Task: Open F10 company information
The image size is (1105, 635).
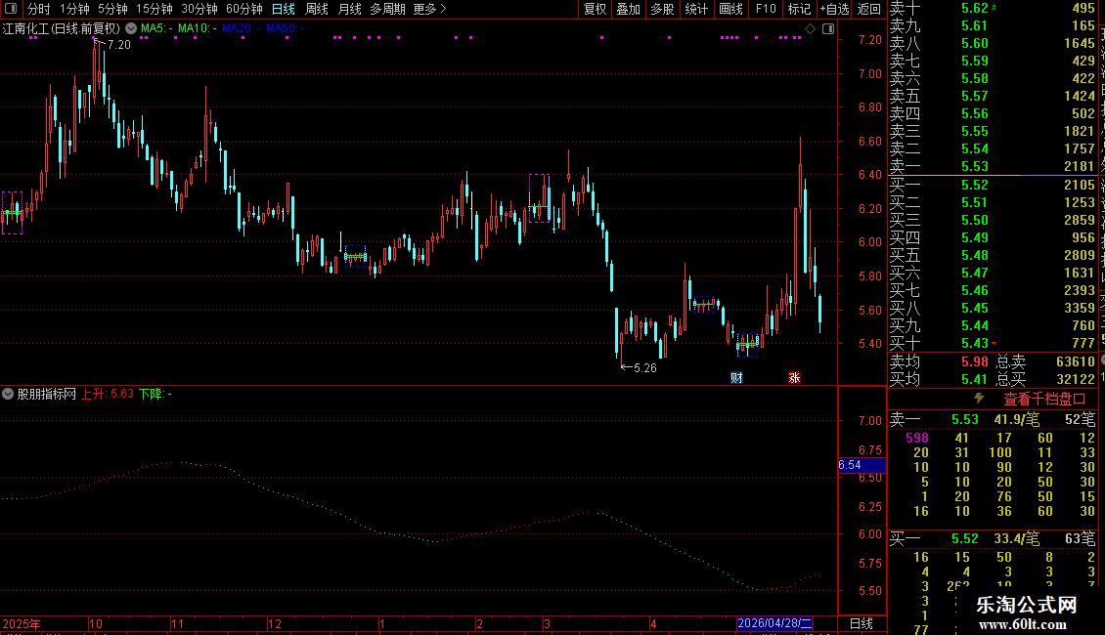Action: click(x=766, y=9)
